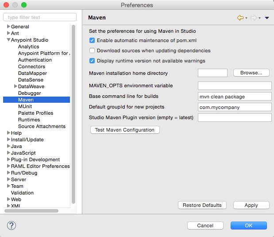Click the help question mark icon
This screenshot has width=274, height=237.
(12, 225)
